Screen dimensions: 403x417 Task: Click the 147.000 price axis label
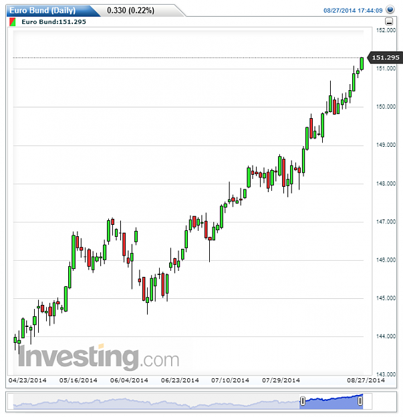coord(386,222)
